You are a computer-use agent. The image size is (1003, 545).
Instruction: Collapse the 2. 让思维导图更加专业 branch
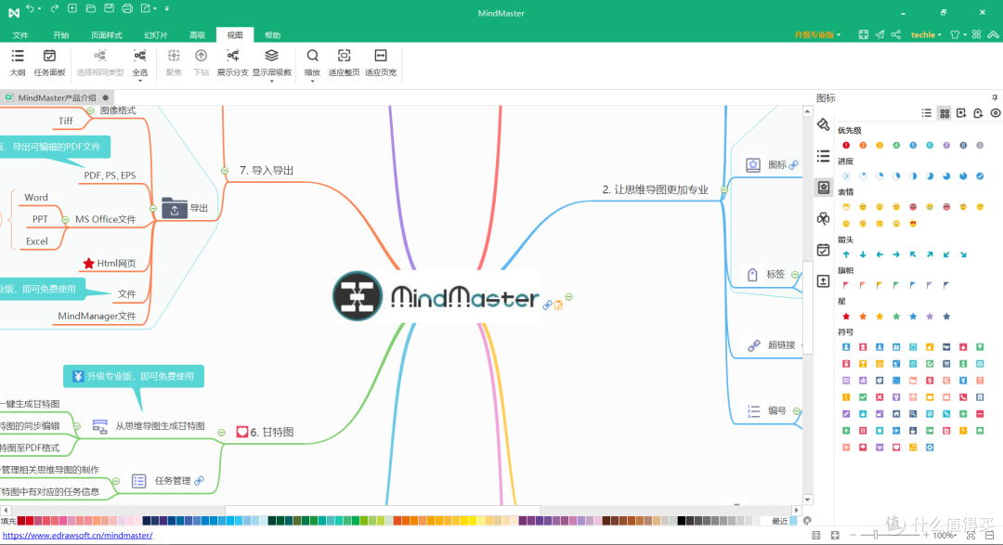(x=724, y=189)
